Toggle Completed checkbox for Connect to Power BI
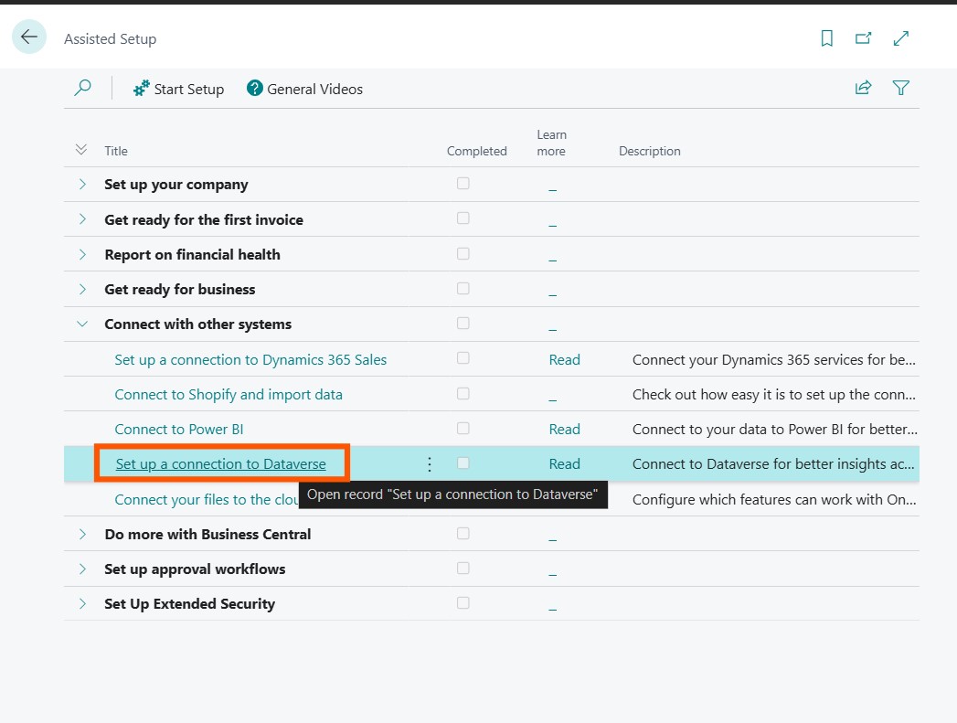957x723 pixels. [463, 429]
